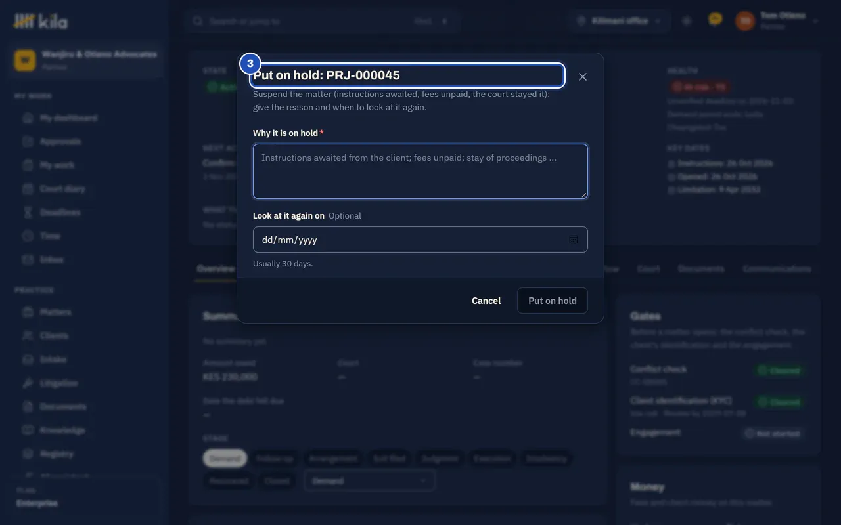841x525 pixels.
Task: Select the Insolvency stage pill
Action: [x=547, y=459]
